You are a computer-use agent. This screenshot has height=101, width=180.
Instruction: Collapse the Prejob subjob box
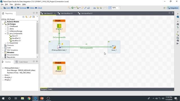[54, 21]
